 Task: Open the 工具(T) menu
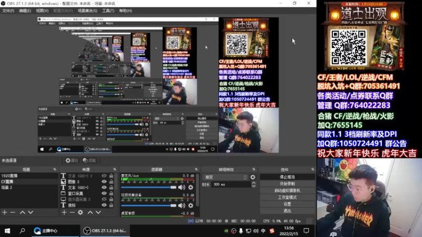108,11
